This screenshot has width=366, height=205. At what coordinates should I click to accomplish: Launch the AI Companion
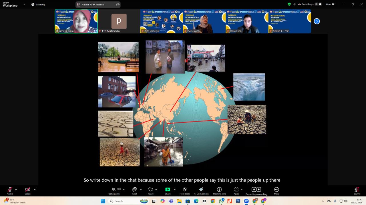click(x=201, y=190)
